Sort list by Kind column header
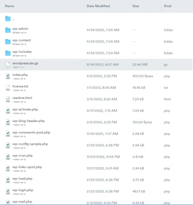The width and height of the screenshot is (193, 205). pyautogui.click(x=168, y=6)
